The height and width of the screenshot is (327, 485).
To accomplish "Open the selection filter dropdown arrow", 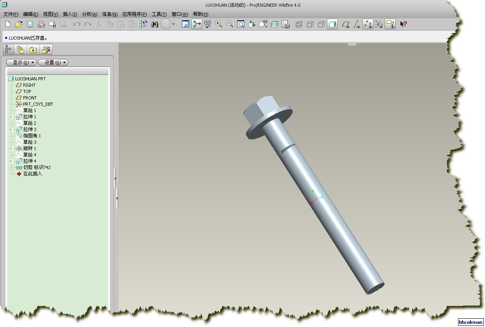I will coord(174,24).
